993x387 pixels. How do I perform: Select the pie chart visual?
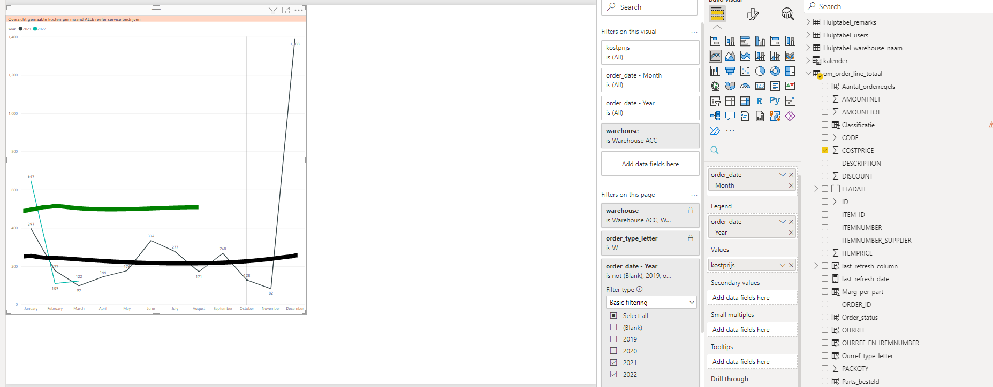pyautogui.click(x=760, y=71)
